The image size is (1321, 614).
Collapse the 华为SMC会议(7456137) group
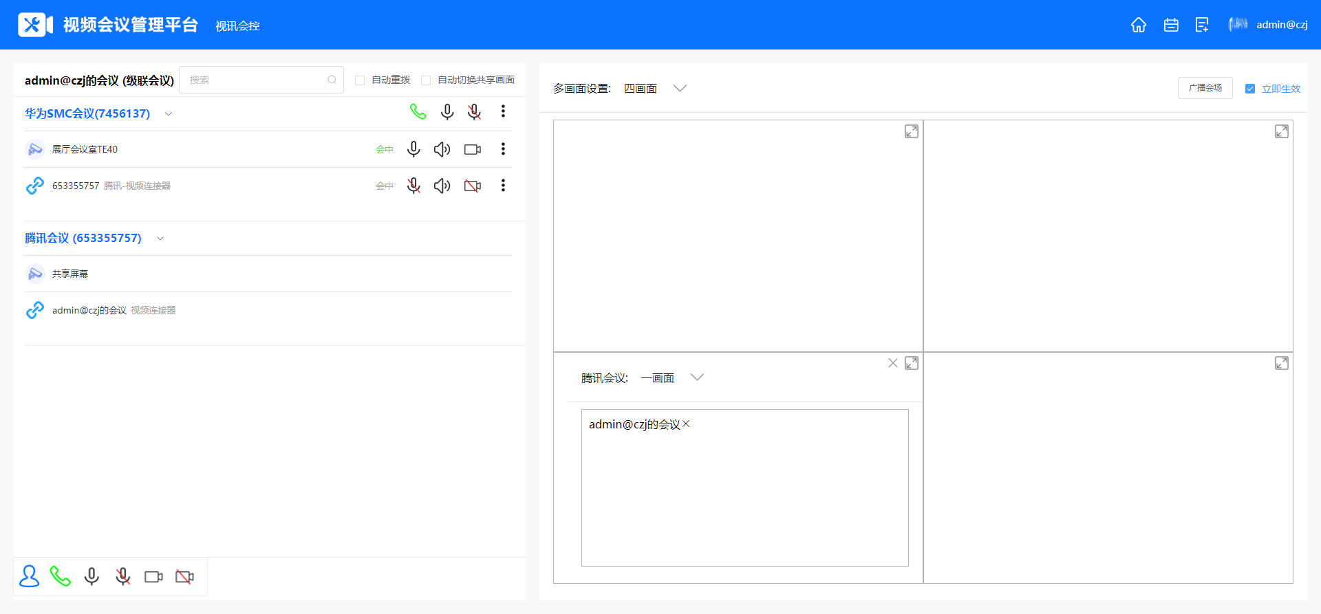pyautogui.click(x=169, y=114)
